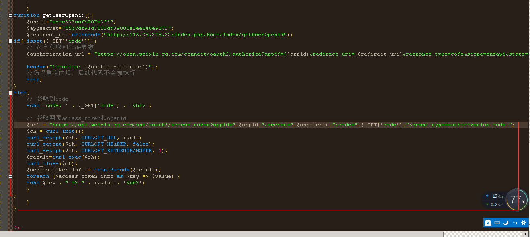Collapse the foreach loop fold marker

10,176
